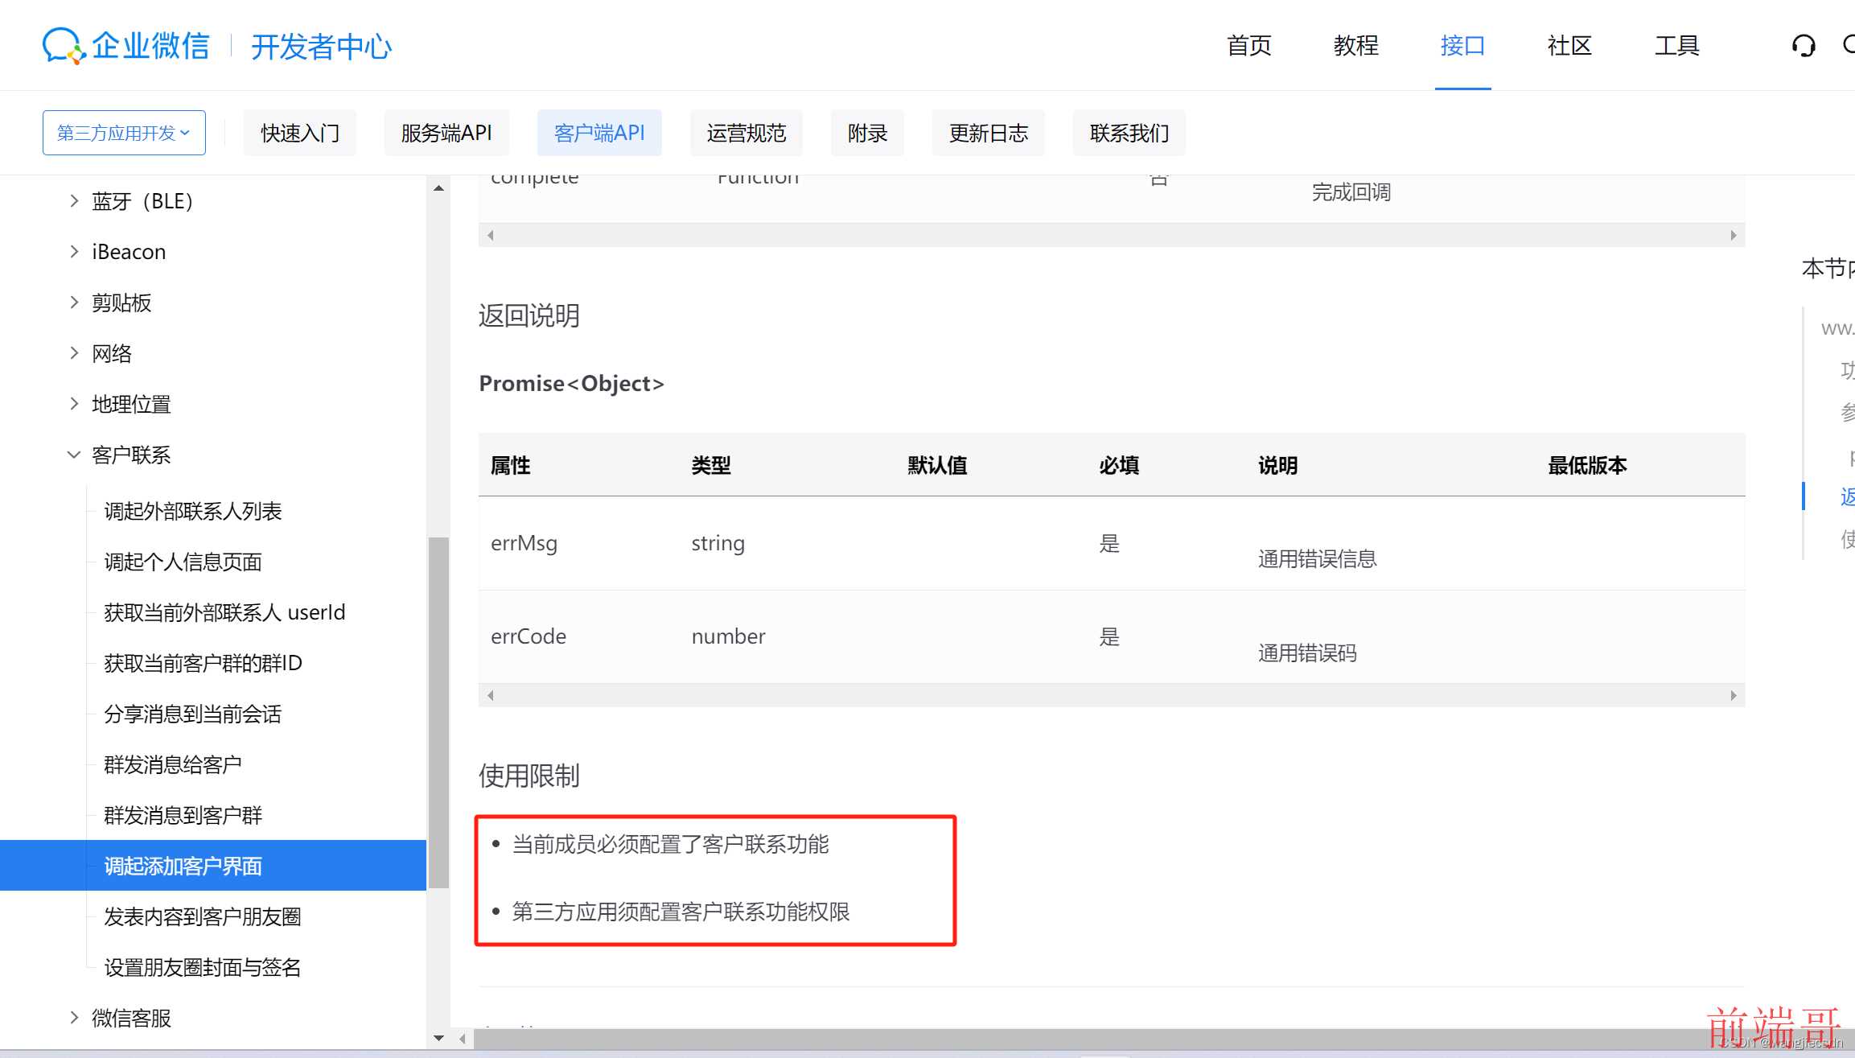Collapse the 客户联系 tree node

click(74, 455)
